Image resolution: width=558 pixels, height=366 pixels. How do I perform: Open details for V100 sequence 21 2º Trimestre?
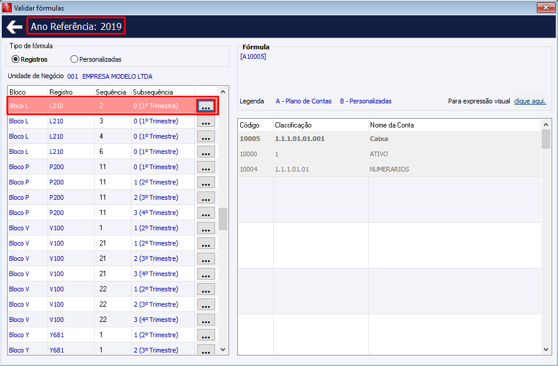coord(206,244)
